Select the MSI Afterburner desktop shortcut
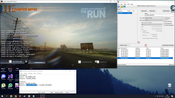The image size is (175, 98). pos(4,70)
